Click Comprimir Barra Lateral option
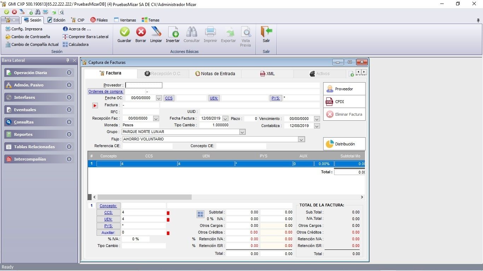 86,37
